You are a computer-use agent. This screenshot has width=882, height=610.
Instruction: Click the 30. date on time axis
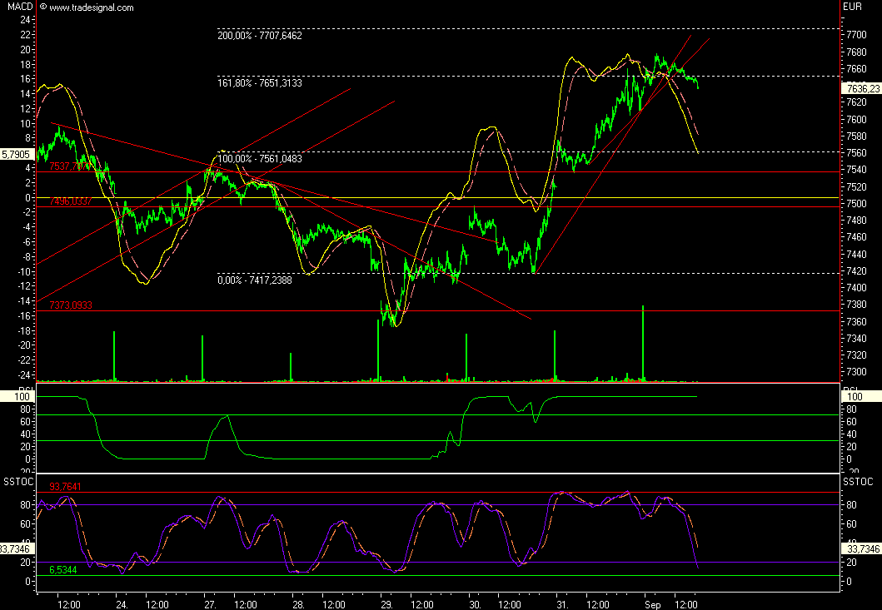tap(475, 605)
